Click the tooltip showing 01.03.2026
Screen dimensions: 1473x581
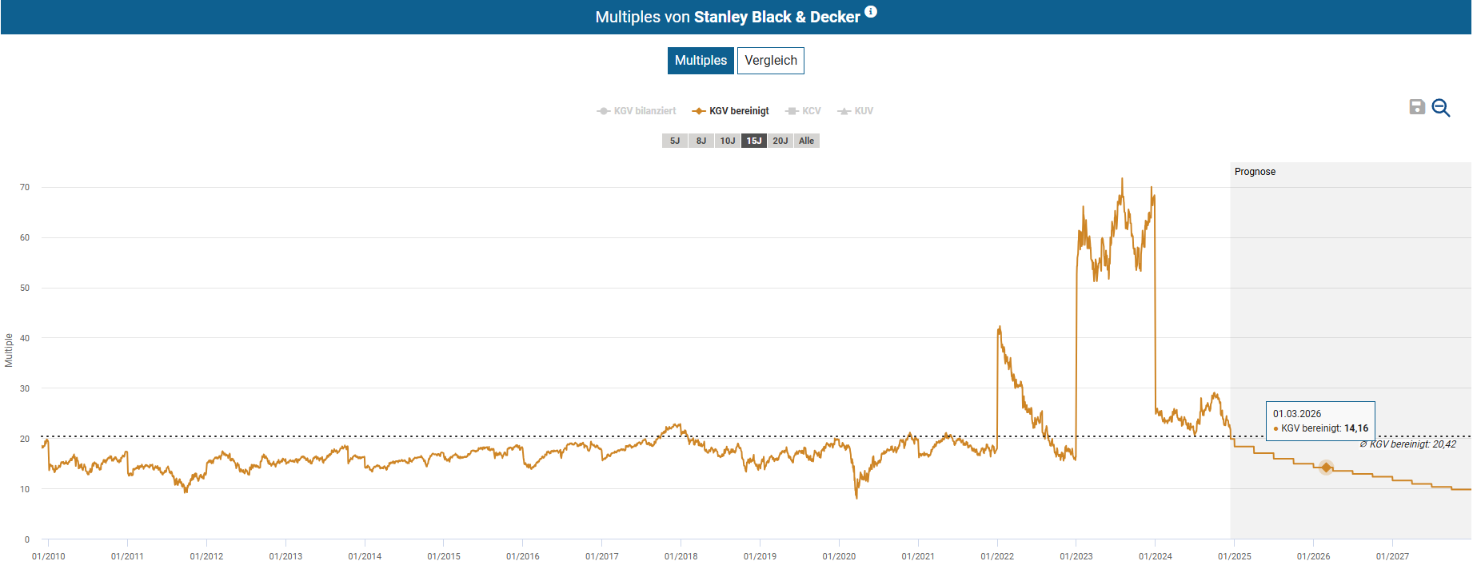pos(1320,421)
